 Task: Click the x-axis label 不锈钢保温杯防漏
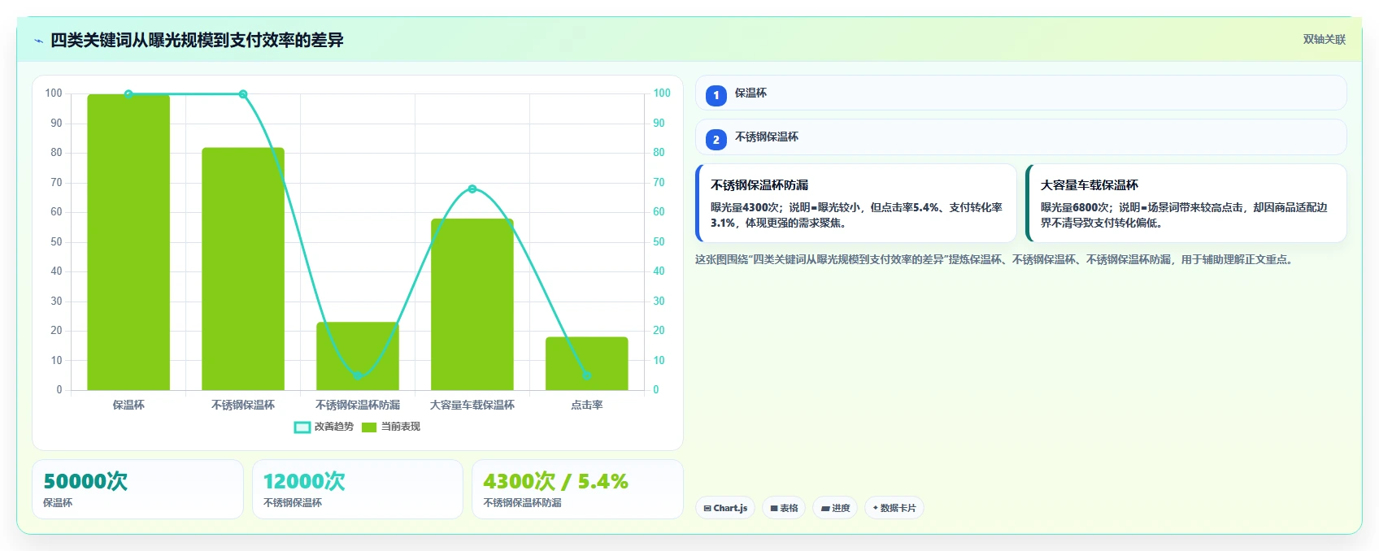point(358,405)
